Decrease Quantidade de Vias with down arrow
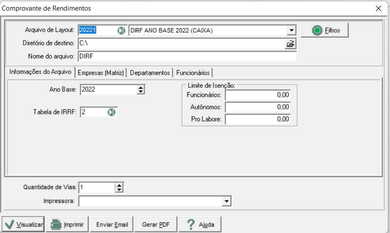Viewport: 390px width, 233px height. [x=119, y=190]
